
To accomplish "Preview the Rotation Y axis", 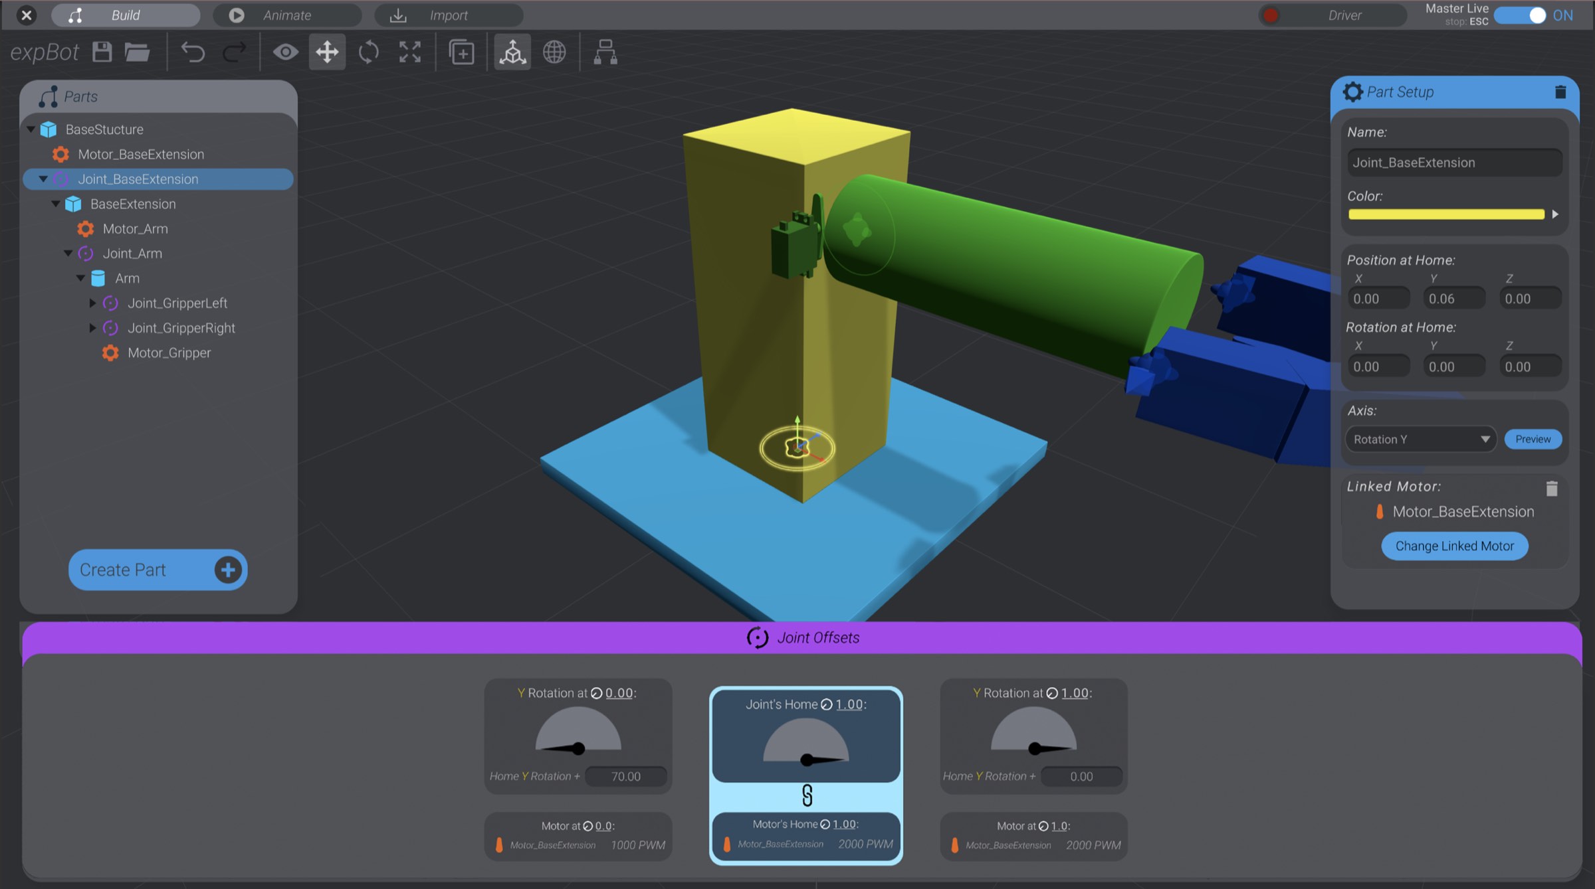I will pyautogui.click(x=1533, y=439).
